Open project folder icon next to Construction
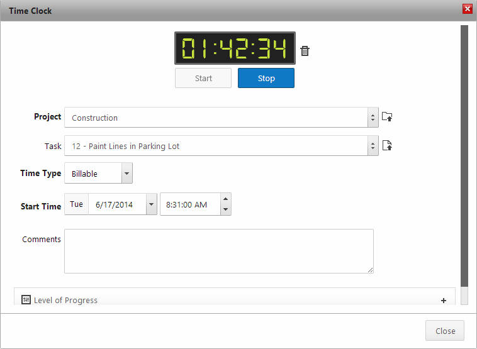Image resolution: width=477 pixels, height=349 pixels. click(x=387, y=117)
